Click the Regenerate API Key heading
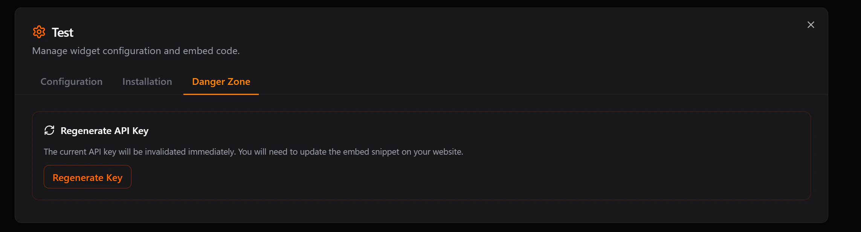The image size is (861, 232). coord(105,131)
